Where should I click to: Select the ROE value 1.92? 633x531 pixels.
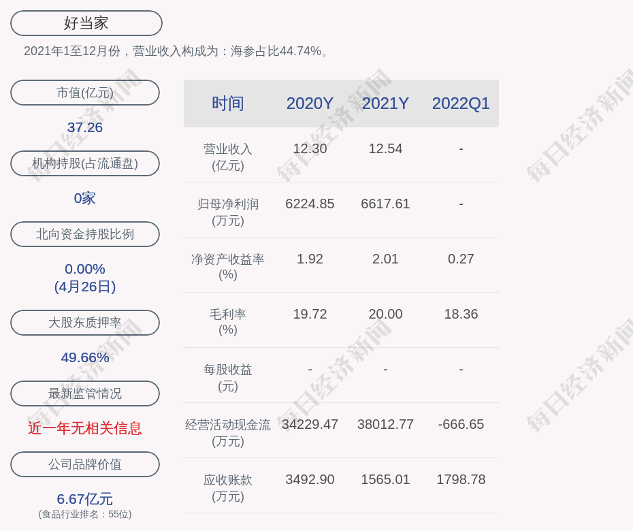coord(310,259)
